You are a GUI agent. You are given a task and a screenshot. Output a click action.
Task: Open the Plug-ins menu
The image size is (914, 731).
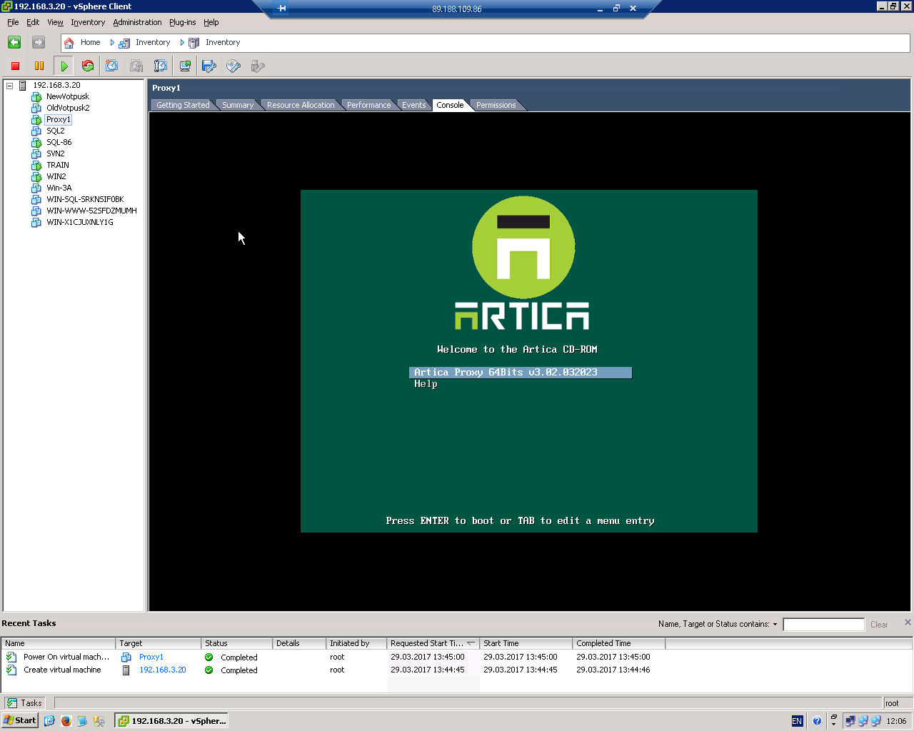pyautogui.click(x=182, y=22)
